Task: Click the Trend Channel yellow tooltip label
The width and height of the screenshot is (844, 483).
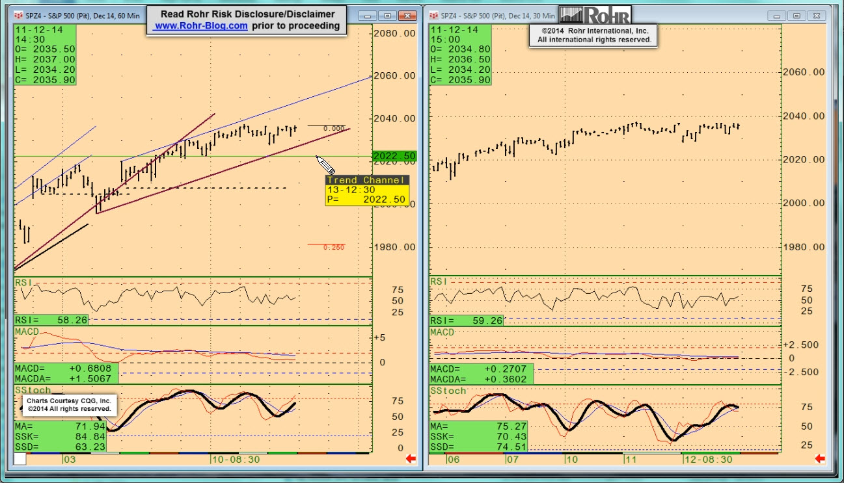Action: click(x=367, y=180)
